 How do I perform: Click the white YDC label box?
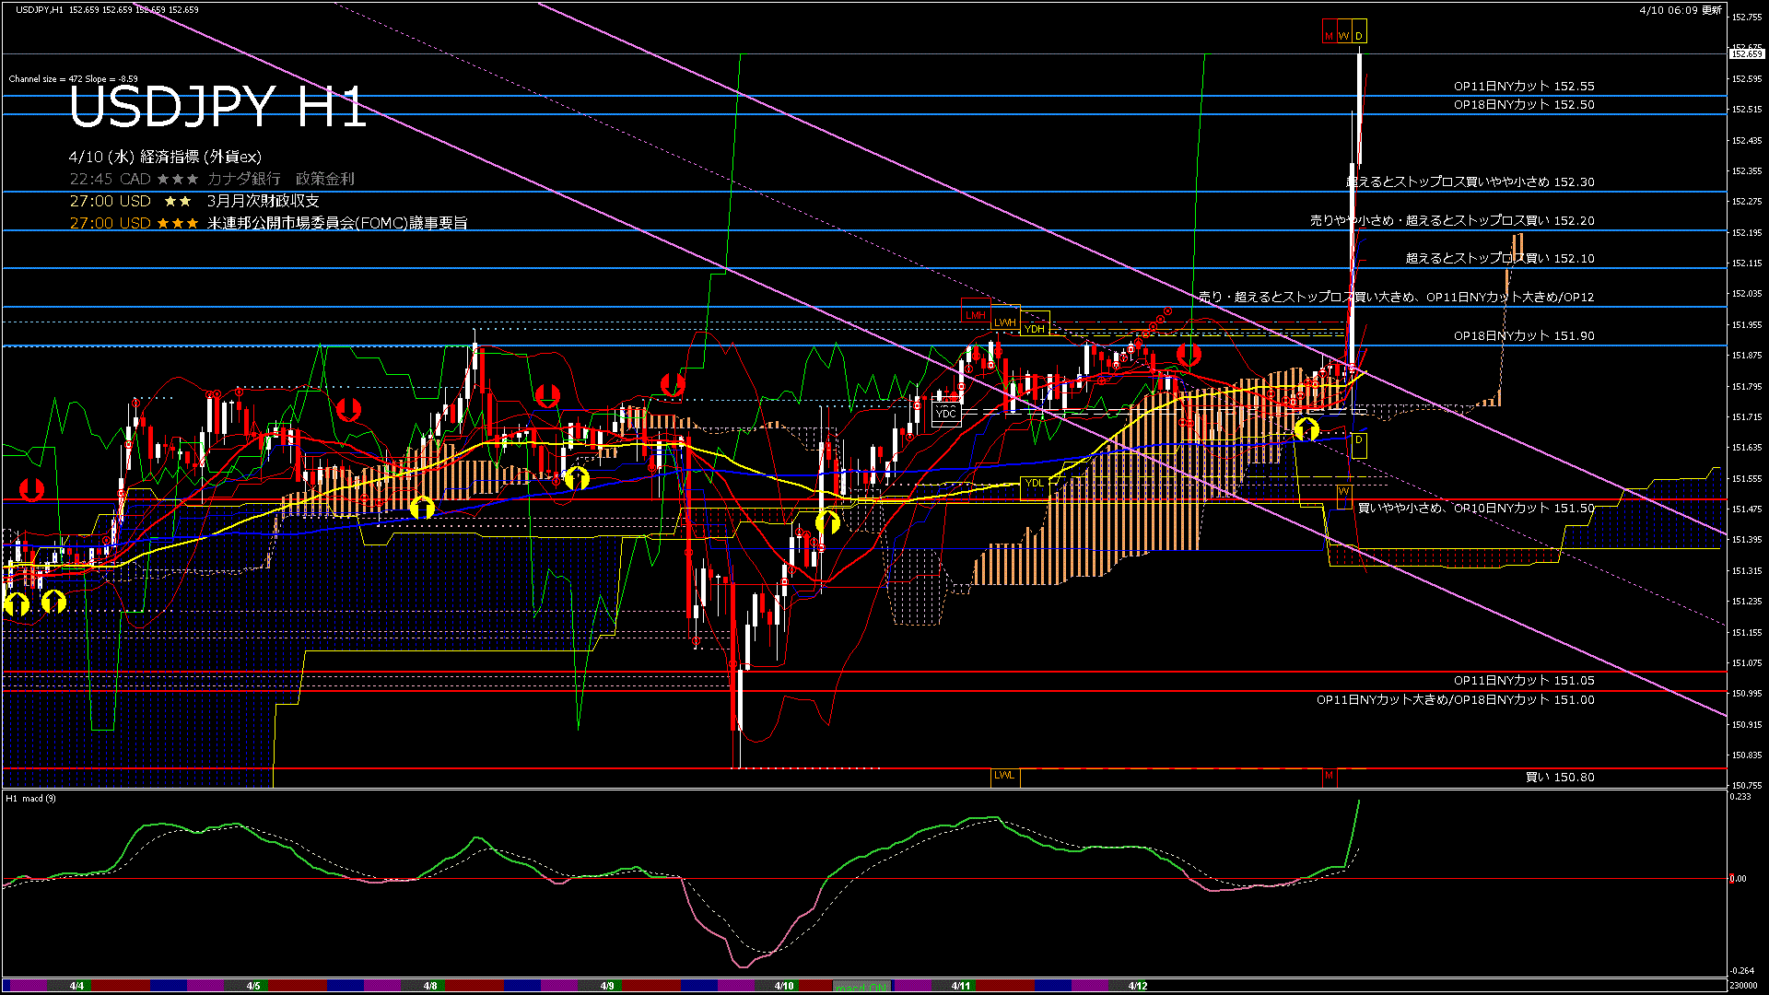coord(946,414)
